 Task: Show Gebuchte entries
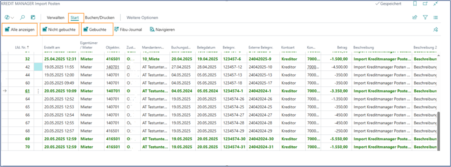(x=97, y=30)
